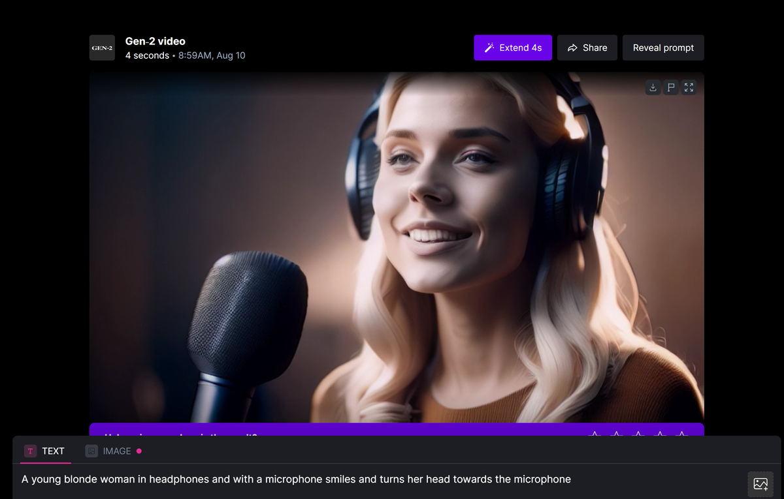Image resolution: width=784 pixels, height=499 pixels.
Task: Open the add image icon beside the prompt
Action: [760, 484]
